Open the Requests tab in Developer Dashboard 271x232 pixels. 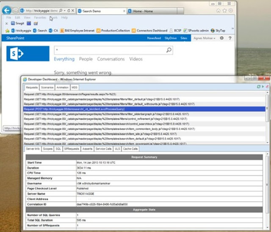32,87
